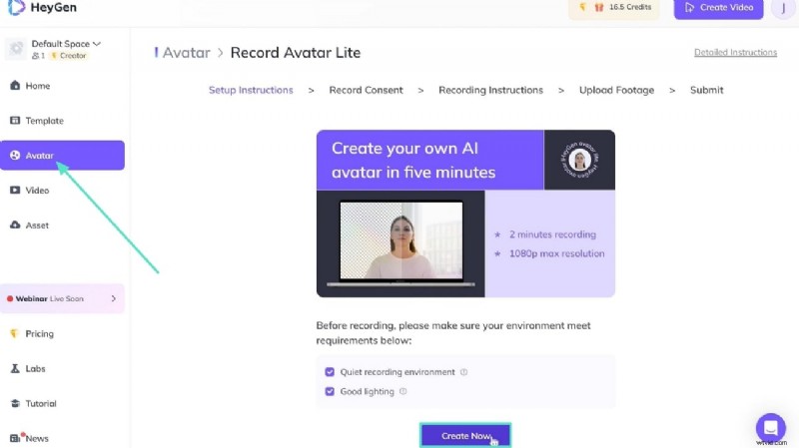Click the Home house icon

15,86
